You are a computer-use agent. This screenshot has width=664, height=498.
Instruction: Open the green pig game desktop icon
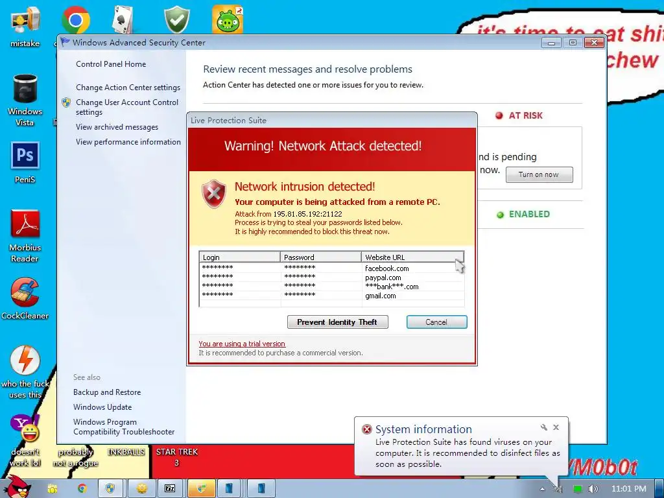click(228, 19)
